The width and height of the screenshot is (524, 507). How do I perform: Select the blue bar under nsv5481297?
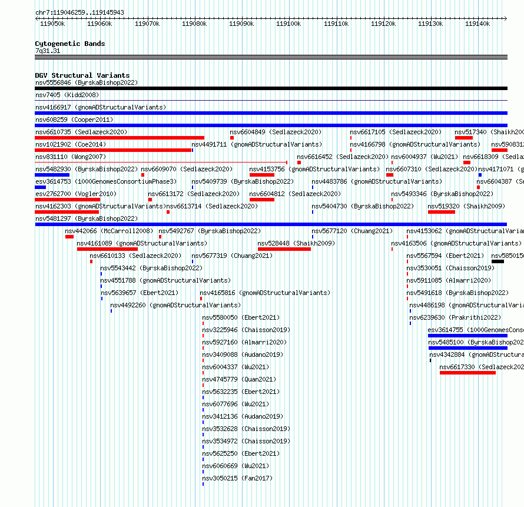(x=271, y=224)
